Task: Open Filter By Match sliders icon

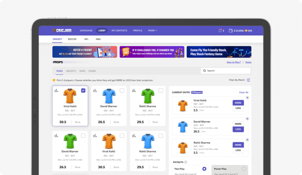Action: tap(248, 80)
